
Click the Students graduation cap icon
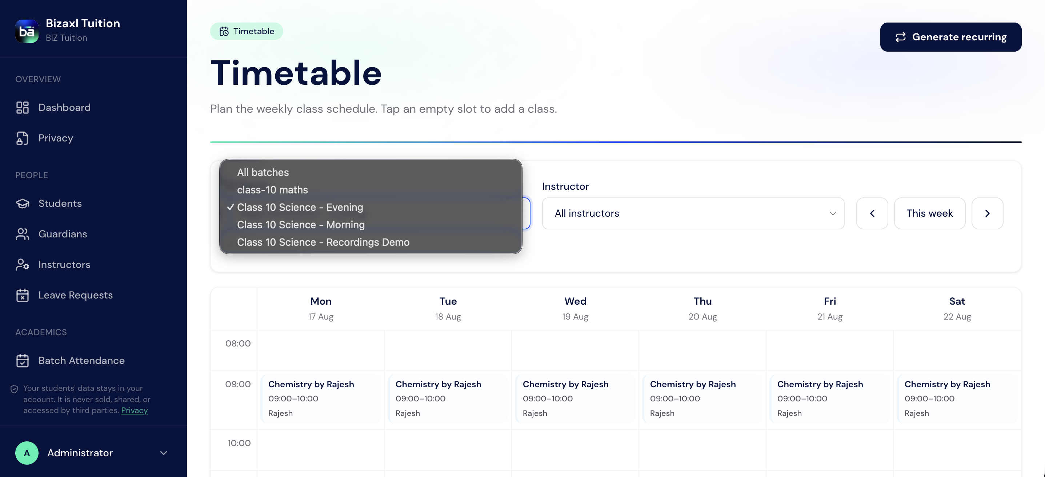22,203
